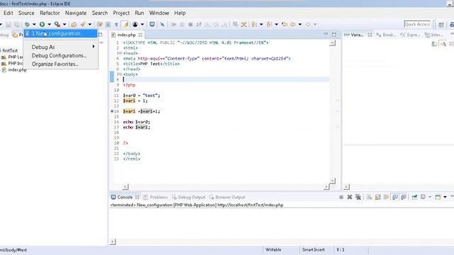454x255 pixels.
Task: Open the Run icon dropdown arrow
Action: pos(49,25)
